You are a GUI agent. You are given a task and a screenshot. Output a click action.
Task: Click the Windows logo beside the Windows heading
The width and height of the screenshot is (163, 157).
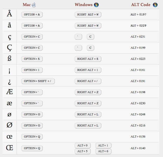[96, 5]
